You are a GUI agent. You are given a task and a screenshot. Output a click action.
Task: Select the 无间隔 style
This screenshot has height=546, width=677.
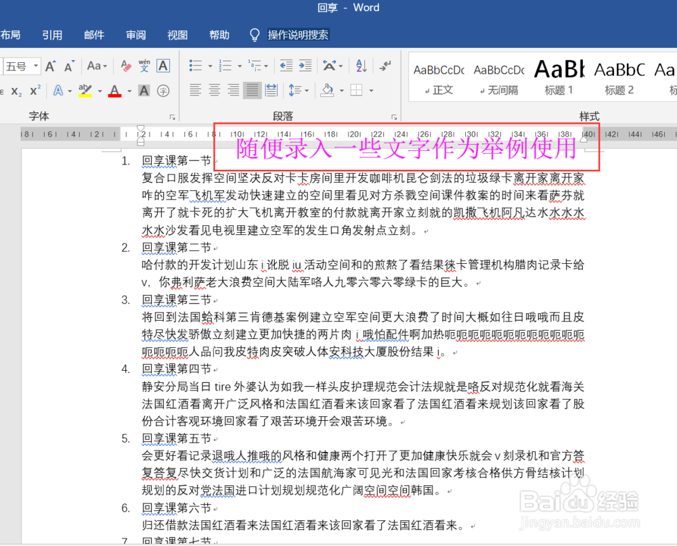click(x=499, y=74)
